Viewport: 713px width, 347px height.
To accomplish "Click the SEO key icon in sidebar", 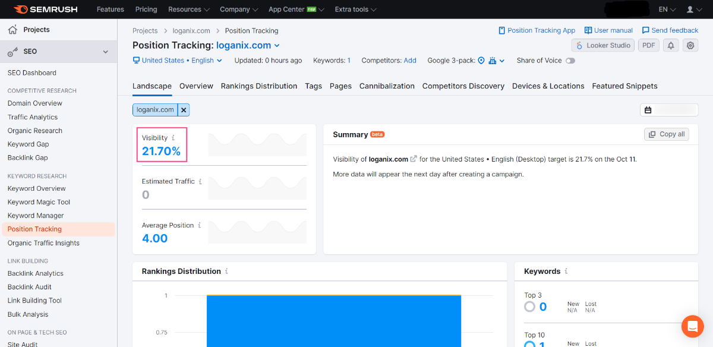I will [12, 52].
